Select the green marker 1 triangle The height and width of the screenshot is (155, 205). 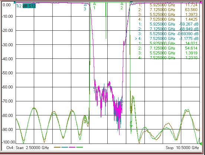tap(94, 4)
